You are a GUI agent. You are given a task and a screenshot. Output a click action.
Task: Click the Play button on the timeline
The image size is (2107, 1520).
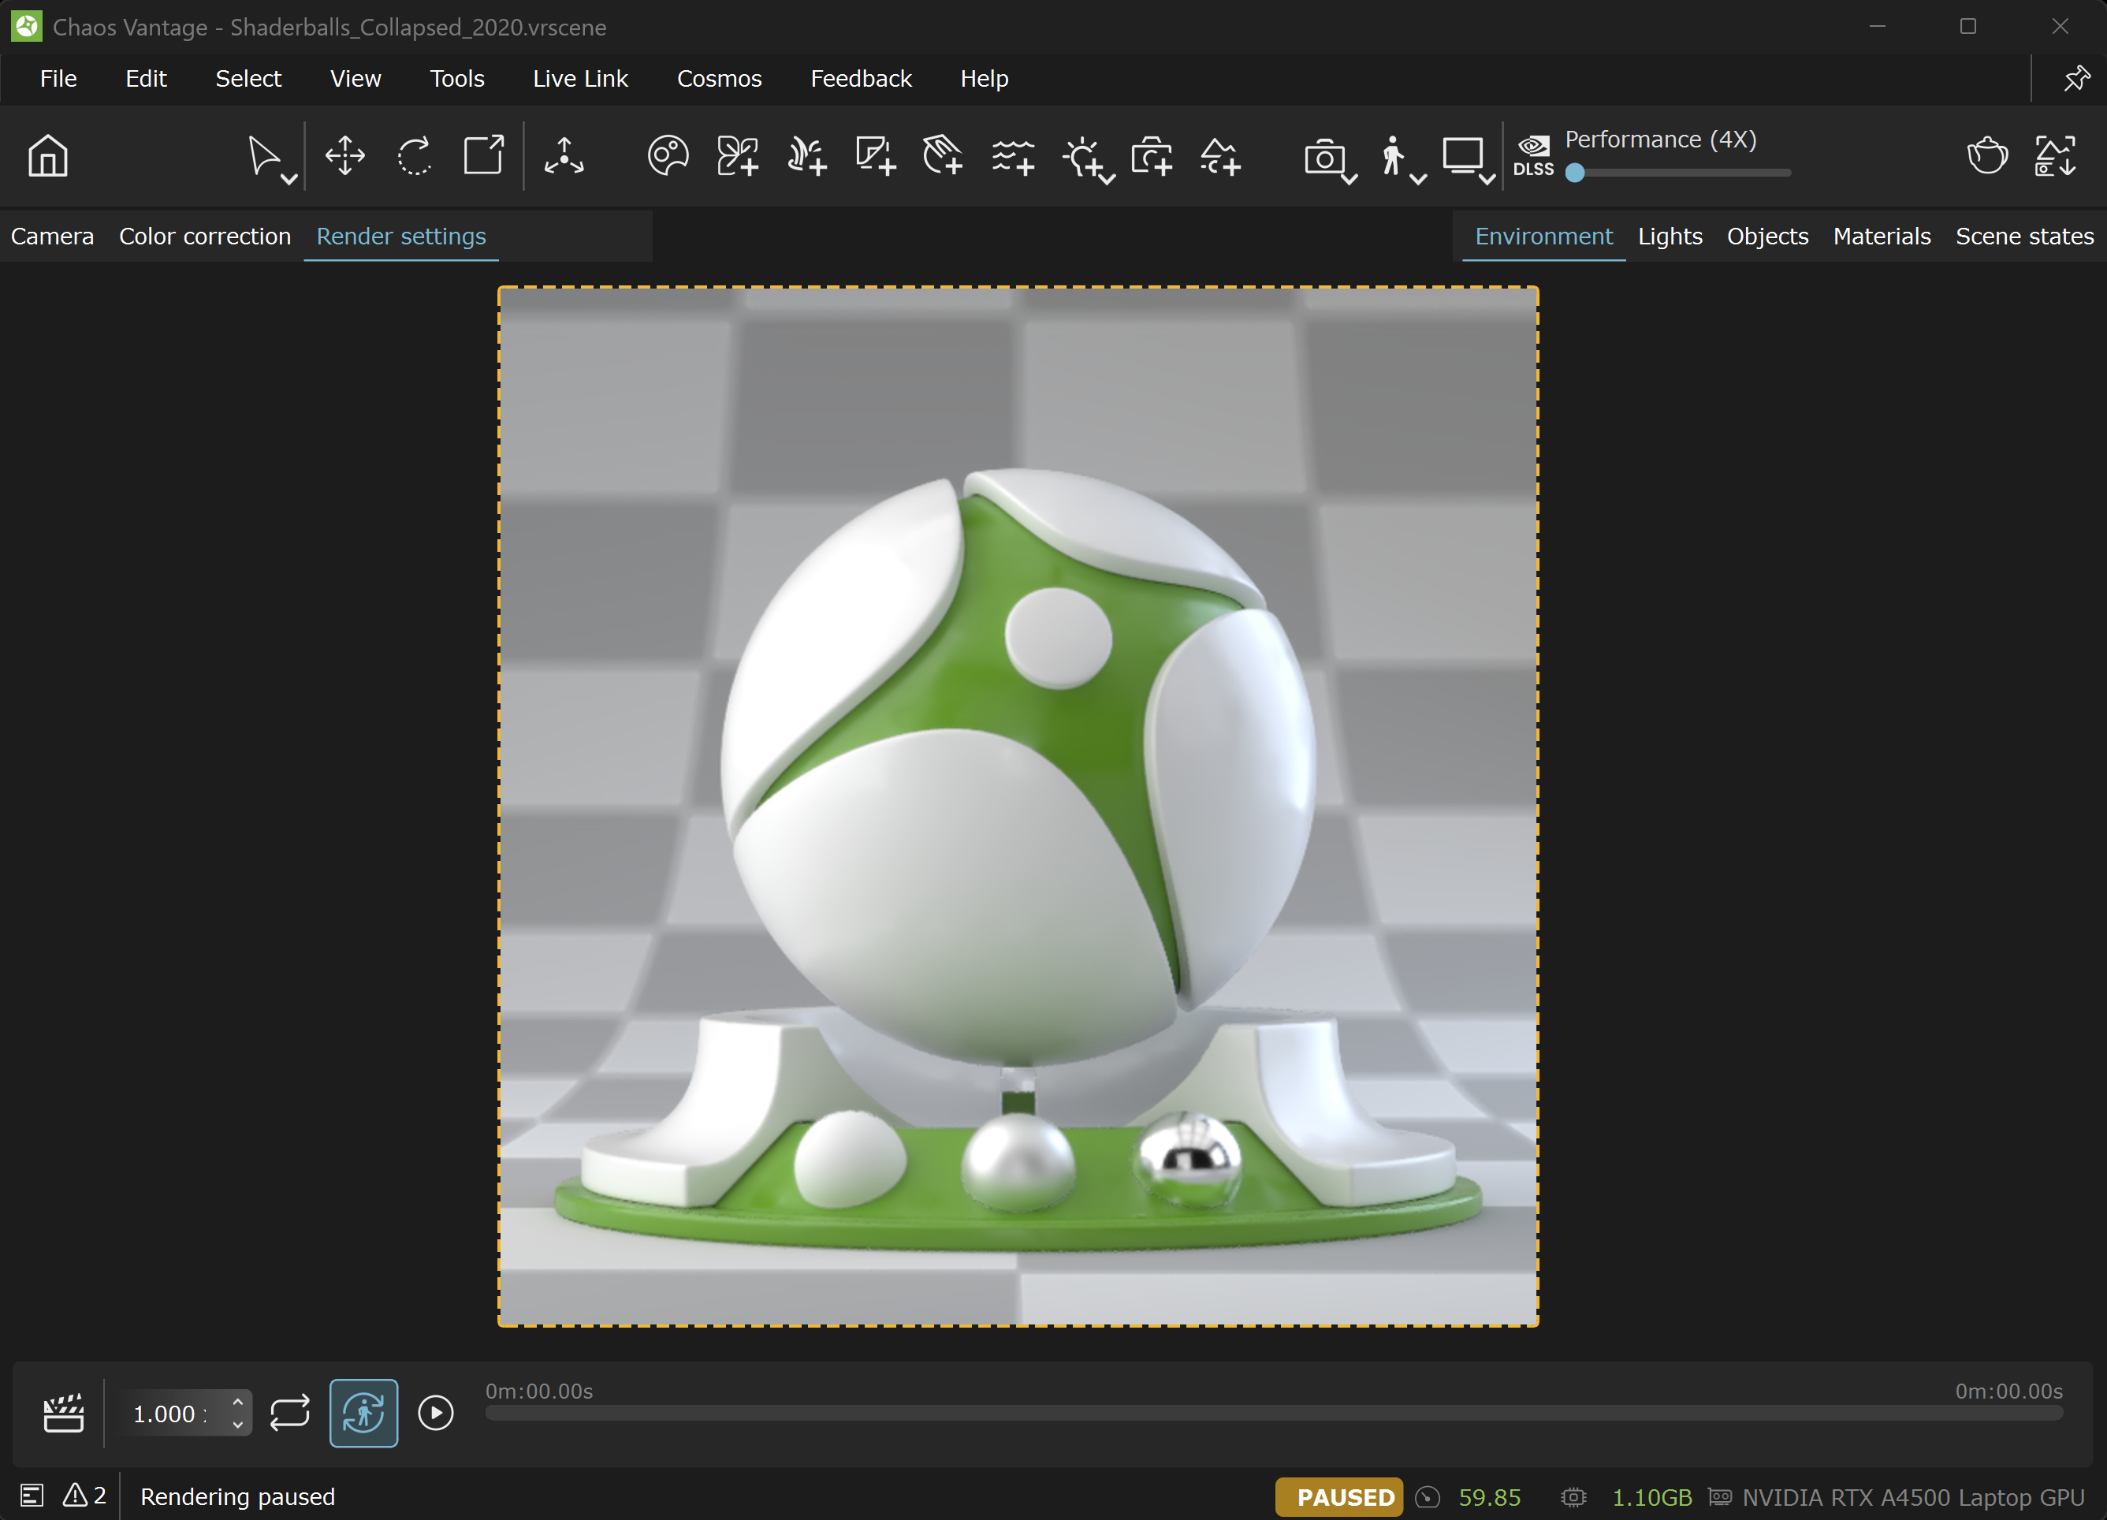pyautogui.click(x=435, y=1413)
